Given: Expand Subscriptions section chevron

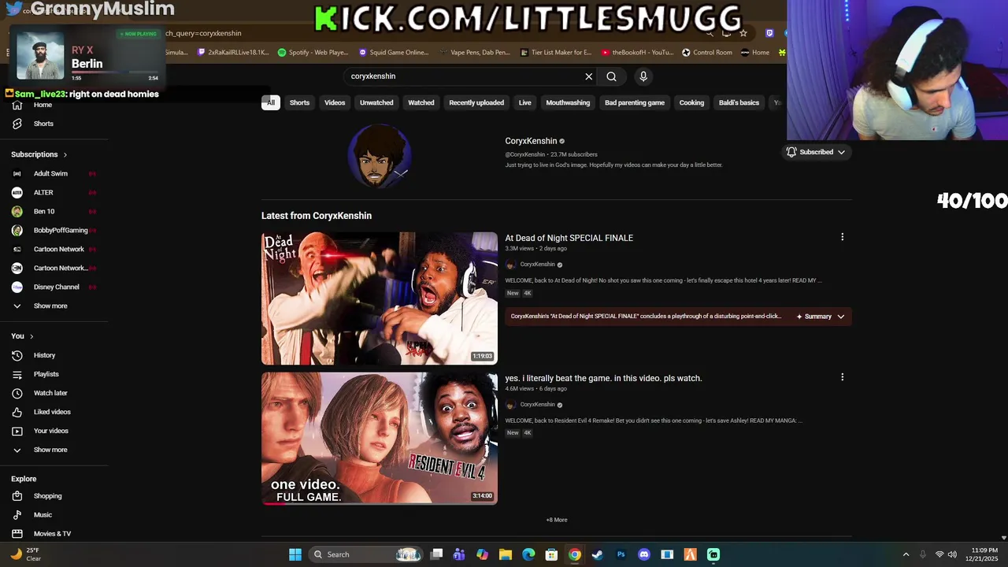Looking at the screenshot, I should (65, 154).
